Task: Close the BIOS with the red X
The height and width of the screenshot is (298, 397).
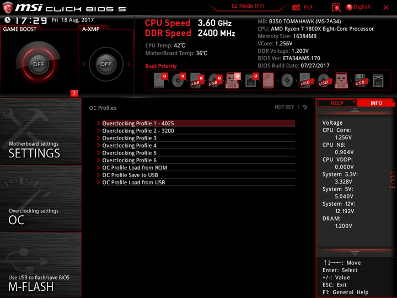Action: (386, 8)
